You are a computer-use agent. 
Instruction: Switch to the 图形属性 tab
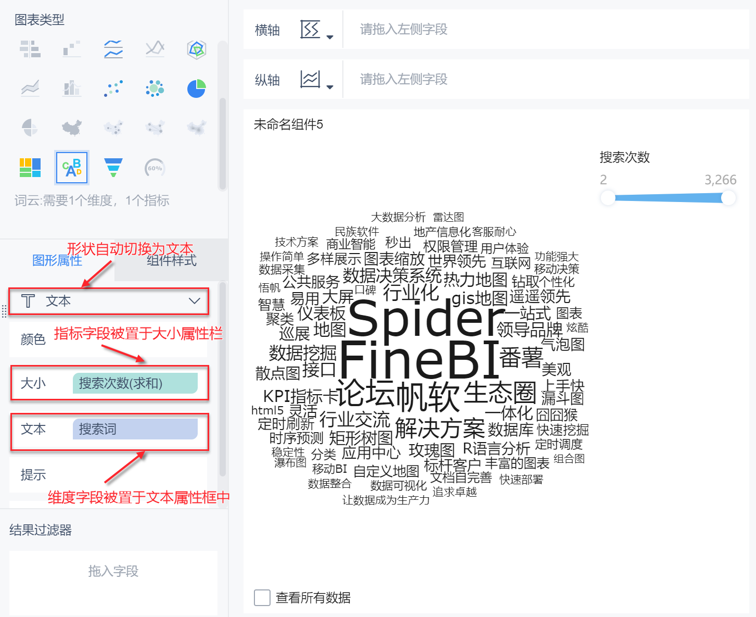click(57, 260)
